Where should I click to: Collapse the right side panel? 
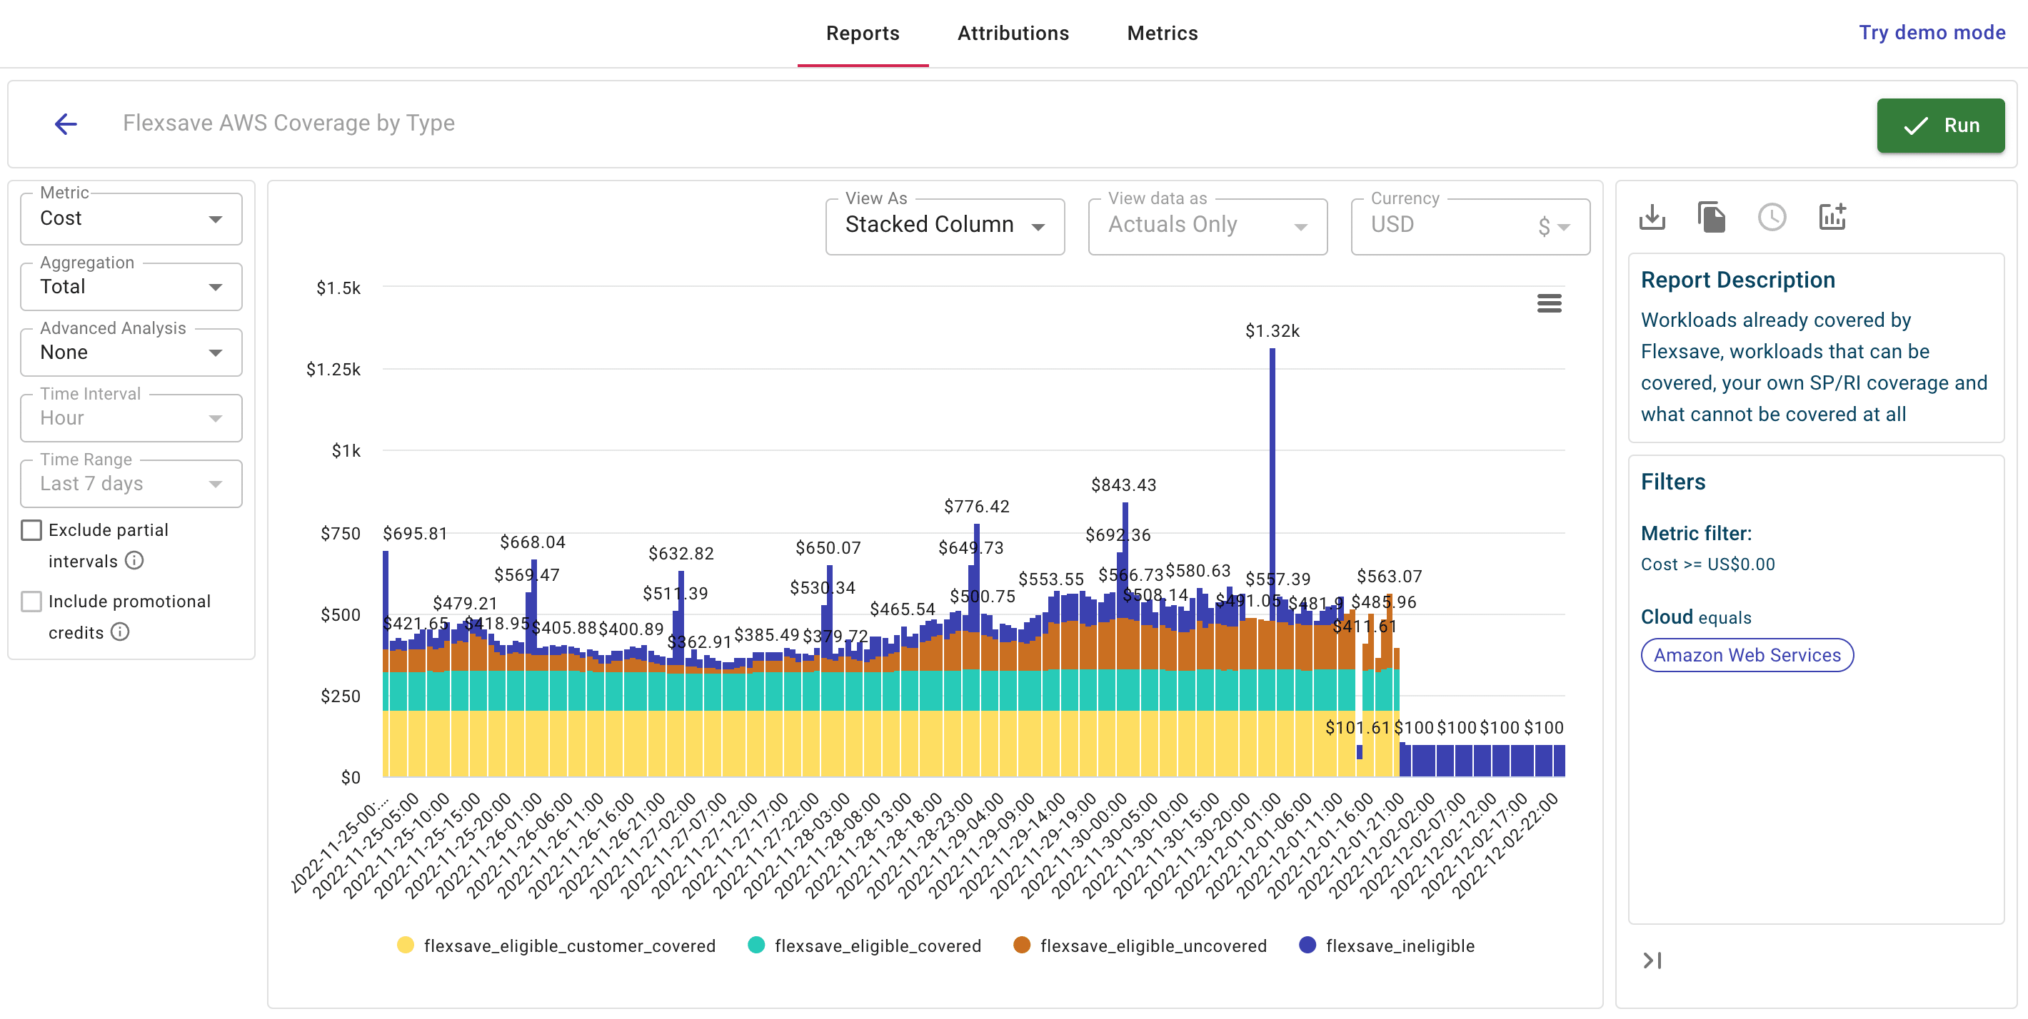[x=1652, y=960]
